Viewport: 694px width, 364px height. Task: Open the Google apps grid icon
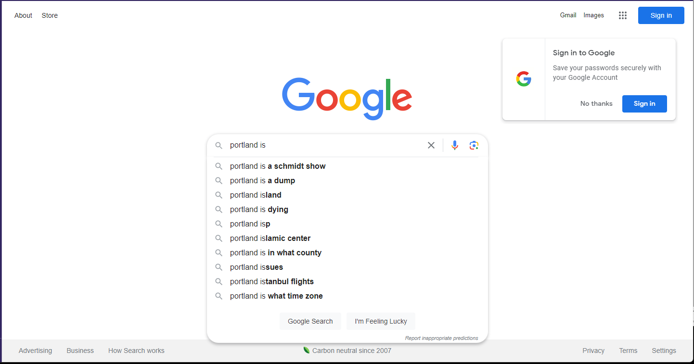click(x=623, y=15)
